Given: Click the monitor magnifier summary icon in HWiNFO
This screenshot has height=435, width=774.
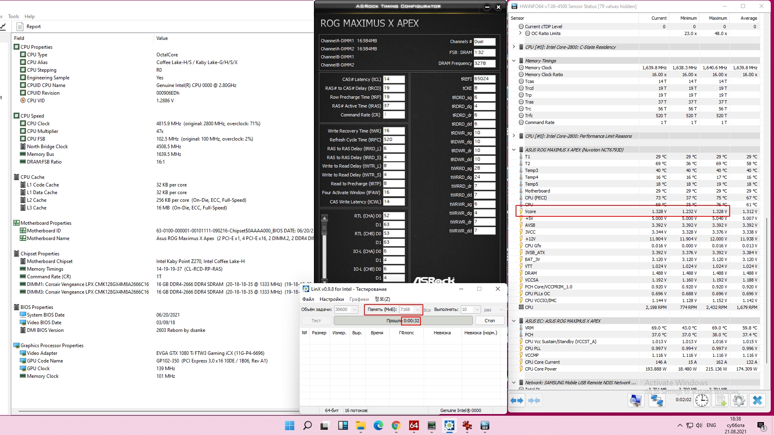Looking at the screenshot, I should 636,400.
